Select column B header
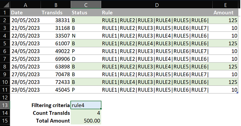Viewport: 241px width, 126px height. 56,5
